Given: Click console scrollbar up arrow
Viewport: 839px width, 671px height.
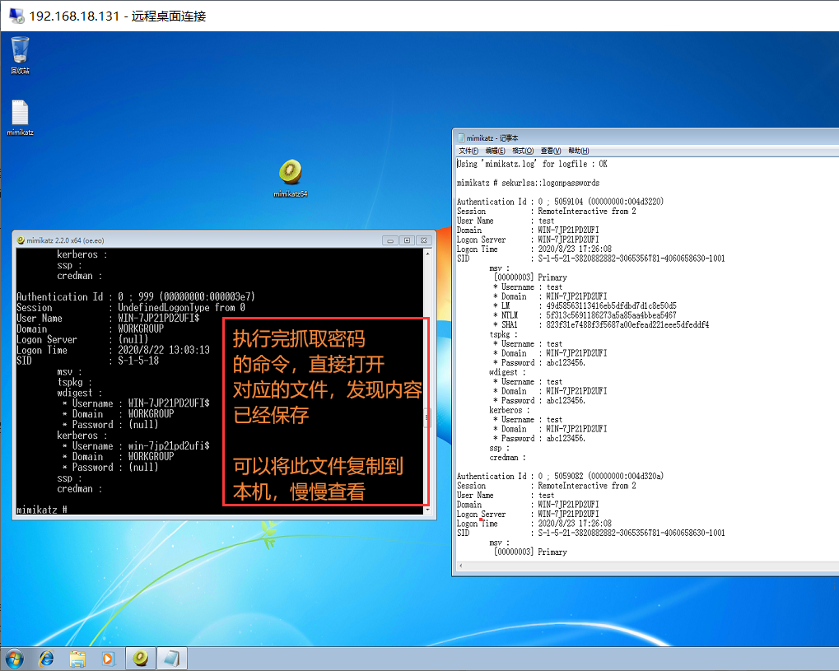Looking at the screenshot, I should 427,254.
